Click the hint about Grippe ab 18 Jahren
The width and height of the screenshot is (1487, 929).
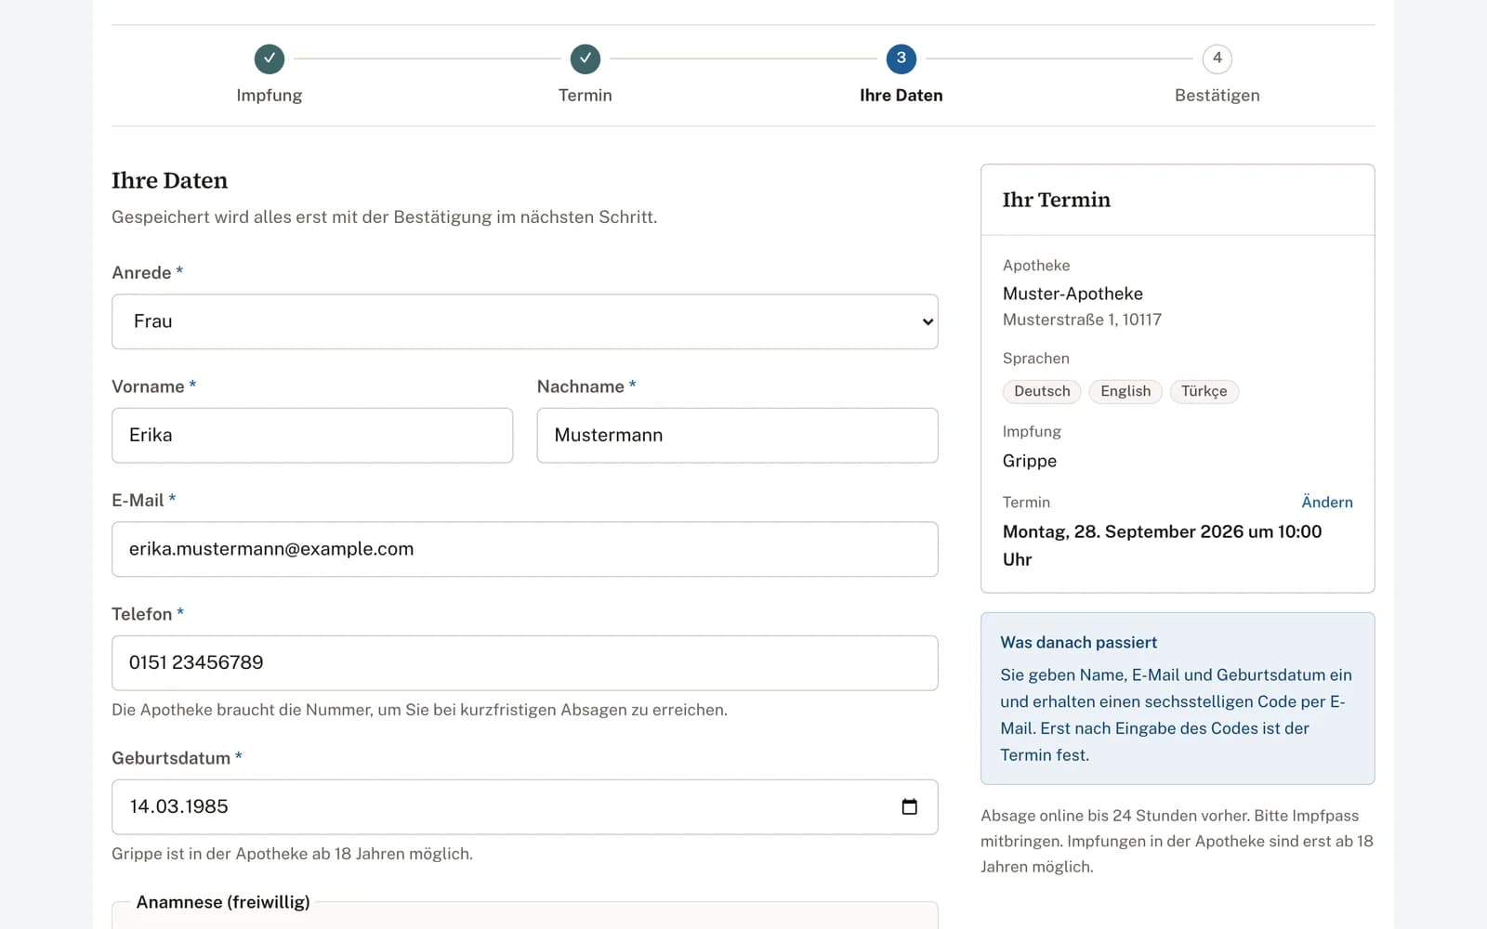pyautogui.click(x=292, y=854)
